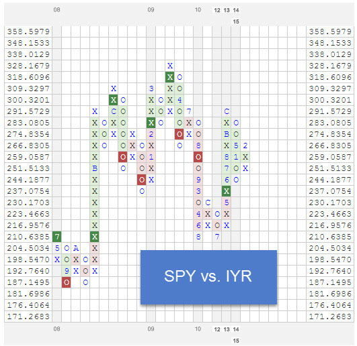Click the dark green X at 237.0754
This screenshot has height=346, width=357.
click(227, 191)
